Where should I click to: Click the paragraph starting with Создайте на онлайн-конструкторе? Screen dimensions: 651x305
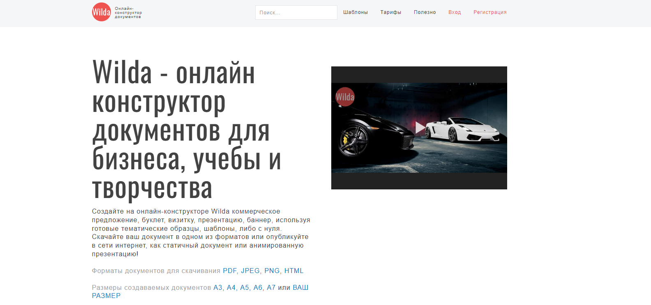[201, 232]
